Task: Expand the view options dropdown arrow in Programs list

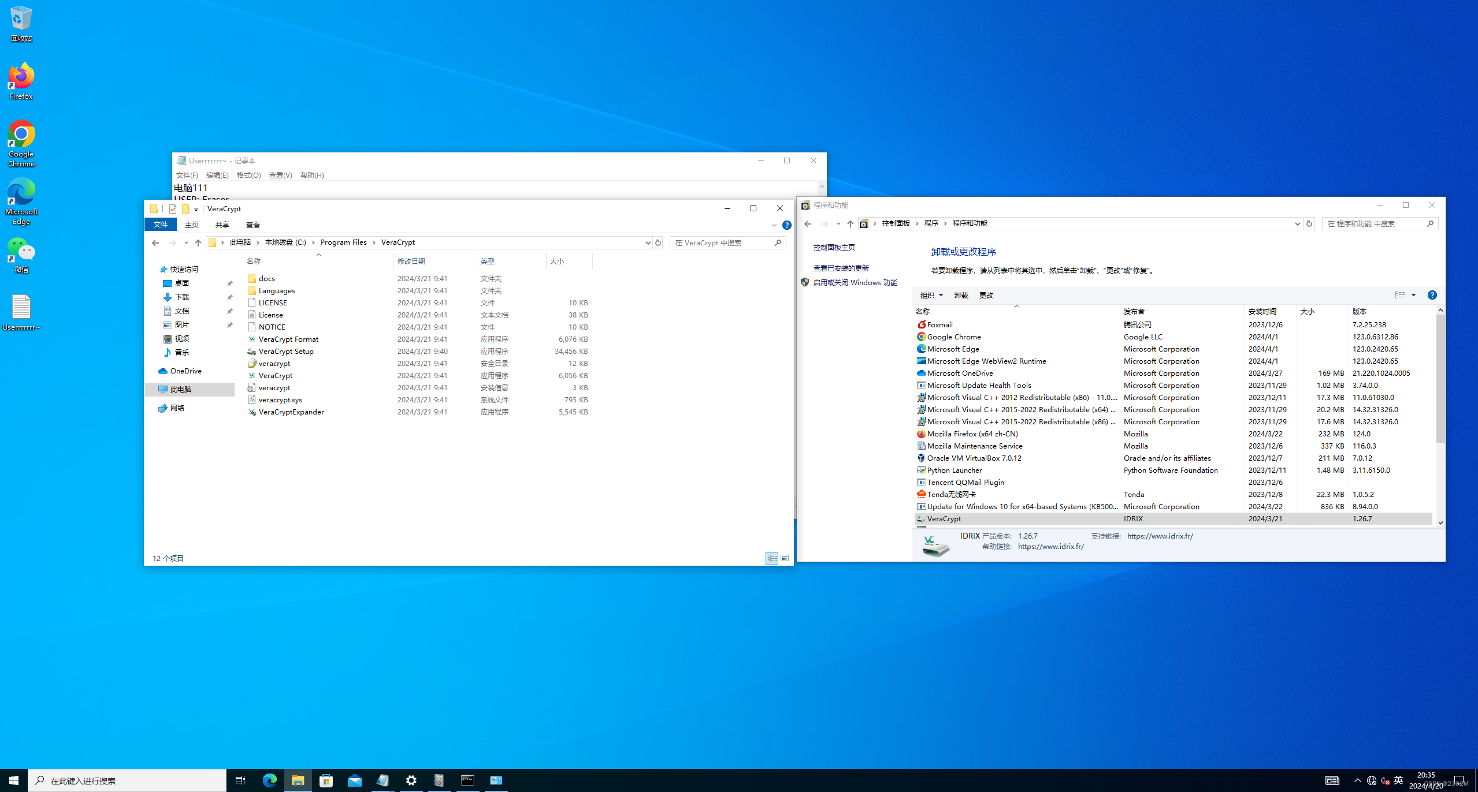Action: pos(1414,295)
